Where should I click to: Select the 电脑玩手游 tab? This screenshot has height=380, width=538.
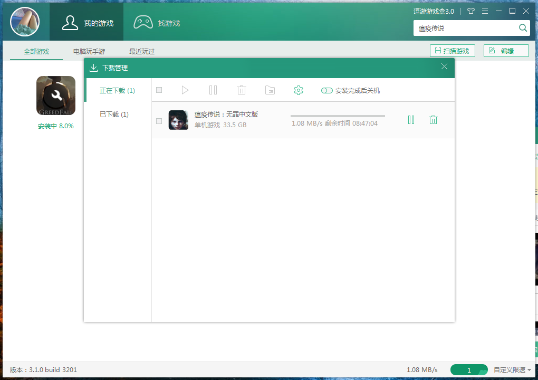(89, 52)
